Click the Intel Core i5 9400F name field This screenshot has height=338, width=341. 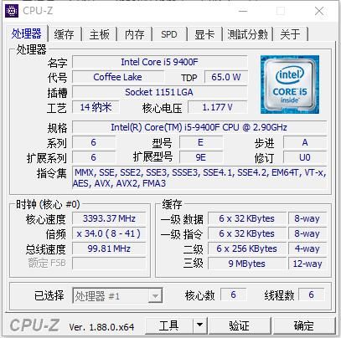coord(160,62)
